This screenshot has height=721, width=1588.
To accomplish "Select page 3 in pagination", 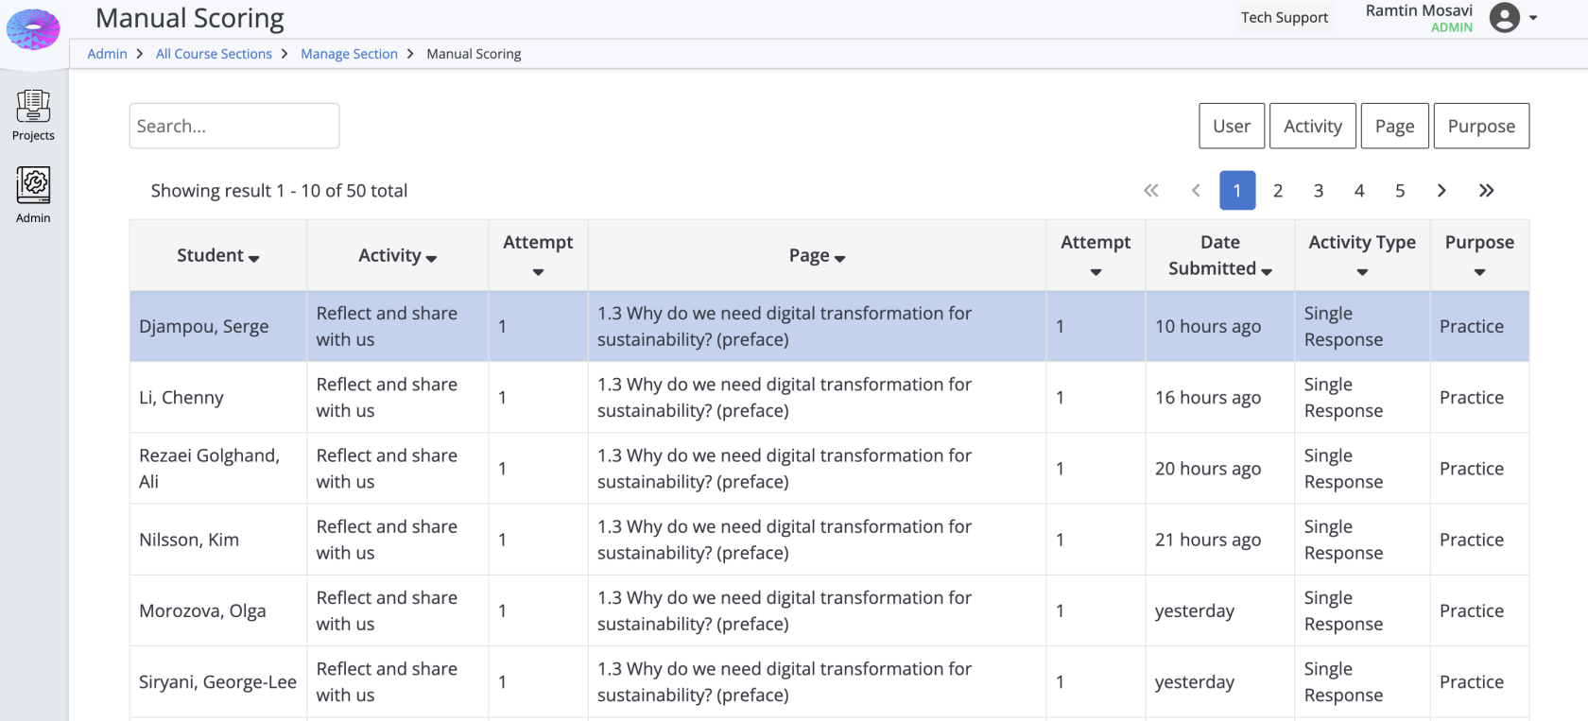I will coord(1319,191).
